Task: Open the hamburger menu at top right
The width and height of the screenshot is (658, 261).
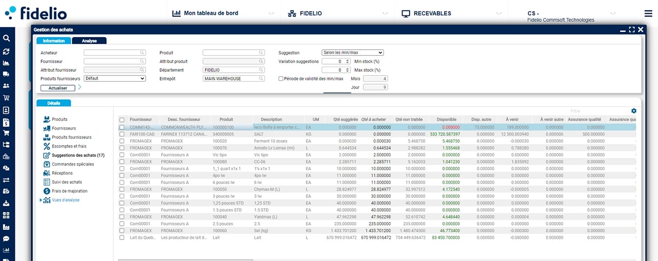Action: (x=648, y=13)
